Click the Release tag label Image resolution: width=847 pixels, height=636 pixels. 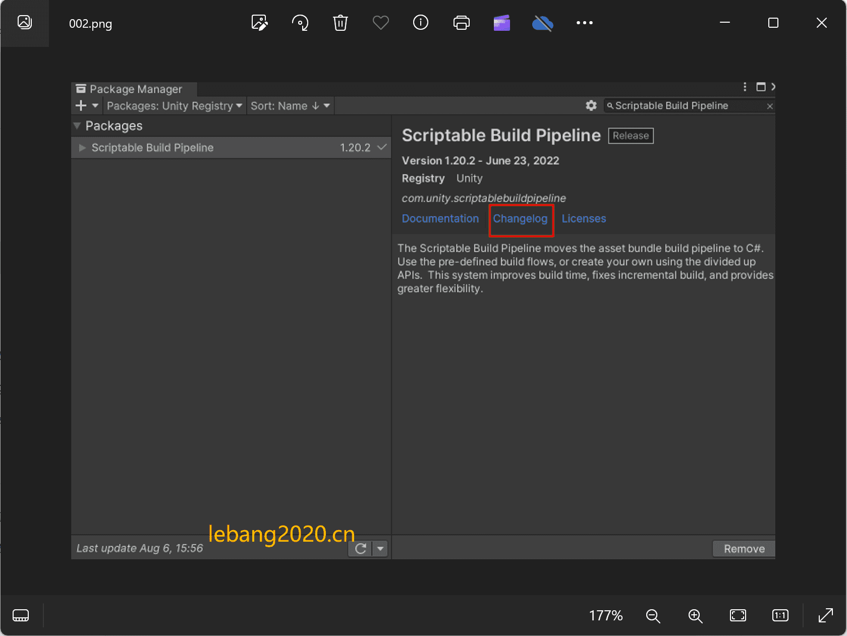[x=631, y=136]
